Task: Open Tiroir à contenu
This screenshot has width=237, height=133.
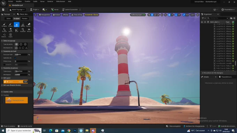Action: pyautogui.click(x=8, y=126)
